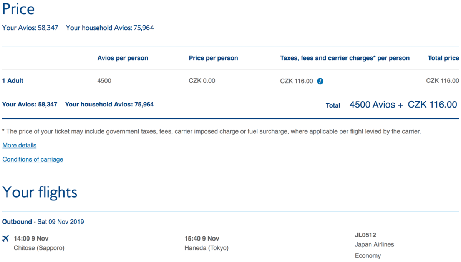
Task: Click the Total price column header
Action: pos(443,58)
